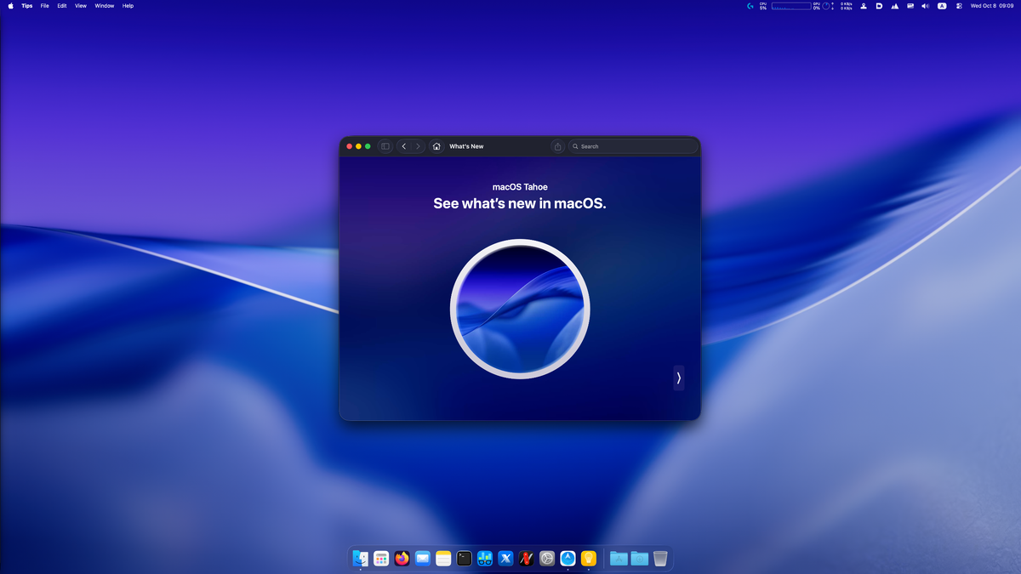The image size is (1021, 574).
Task: Open Finder from the Dock
Action: pyautogui.click(x=361, y=558)
